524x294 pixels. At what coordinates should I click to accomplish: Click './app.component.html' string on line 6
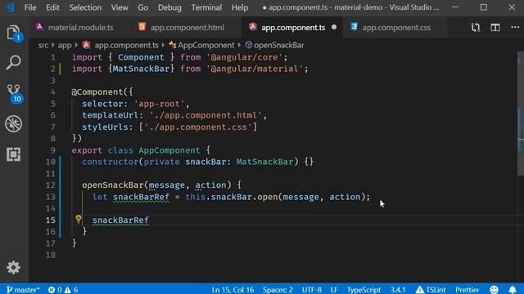click(206, 115)
